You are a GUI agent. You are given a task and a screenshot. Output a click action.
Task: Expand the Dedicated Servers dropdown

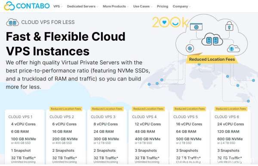click(83, 6)
